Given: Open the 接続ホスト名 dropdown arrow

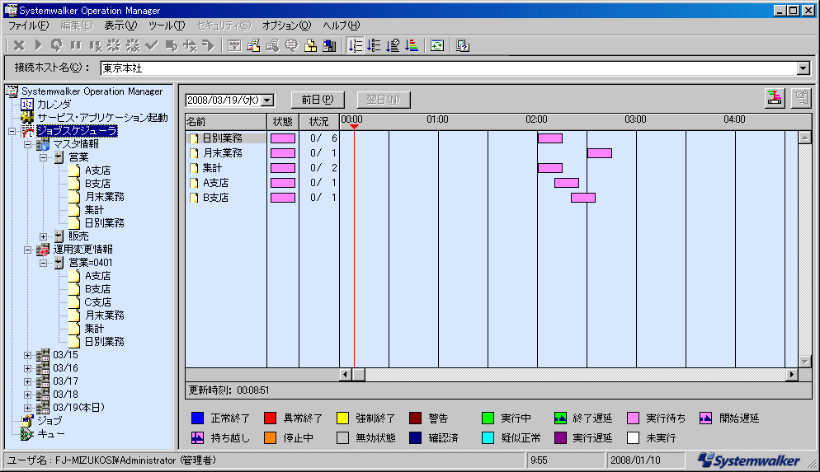Looking at the screenshot, I should [x=804, y=68].
